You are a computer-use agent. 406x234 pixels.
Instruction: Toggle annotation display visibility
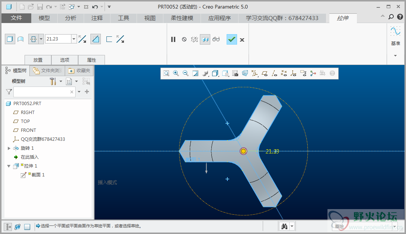click(x=303, y=74)
